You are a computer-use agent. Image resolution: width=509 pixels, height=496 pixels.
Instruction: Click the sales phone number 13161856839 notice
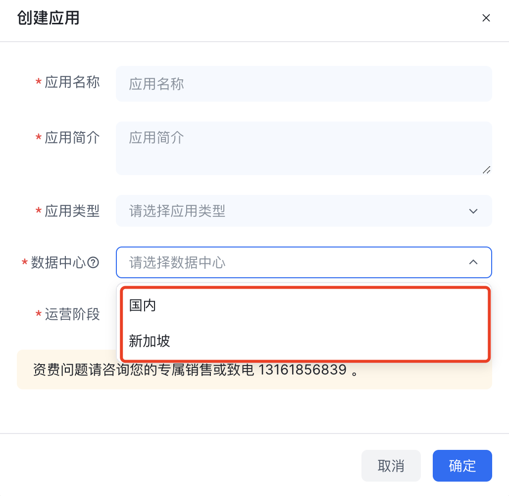coord(303,370)
